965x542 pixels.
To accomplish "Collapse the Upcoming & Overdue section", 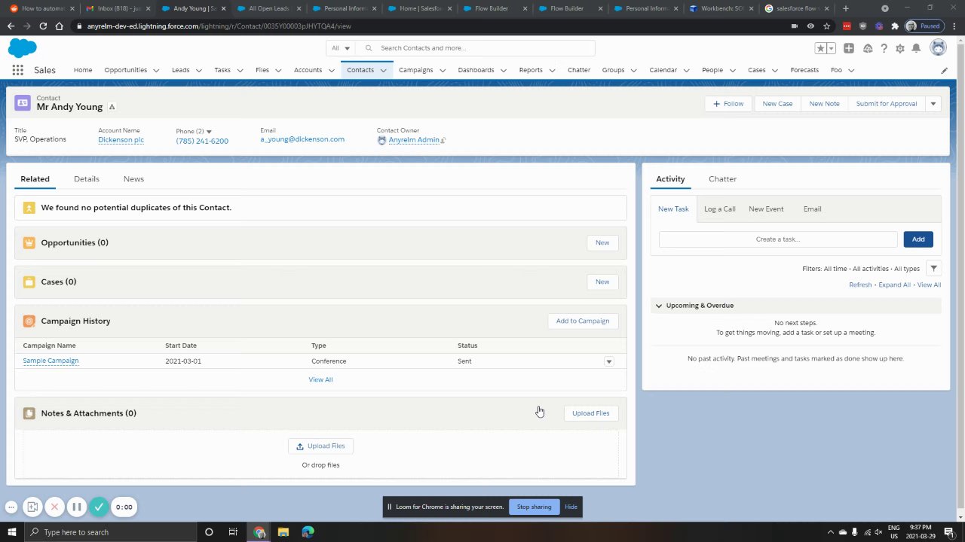I will click(x=659, y=306).
